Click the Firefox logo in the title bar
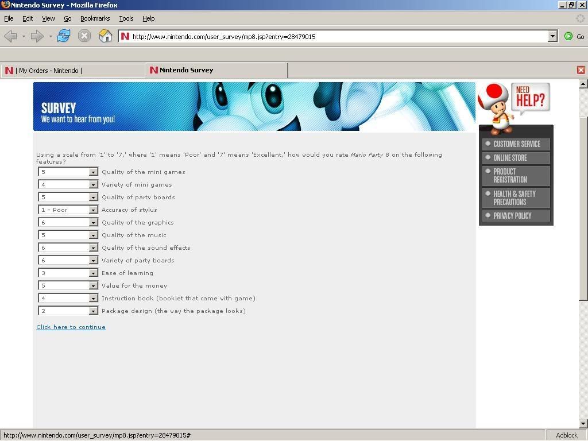Image resolution: width=588 pixels, height=441 pixels. (5, 5)
